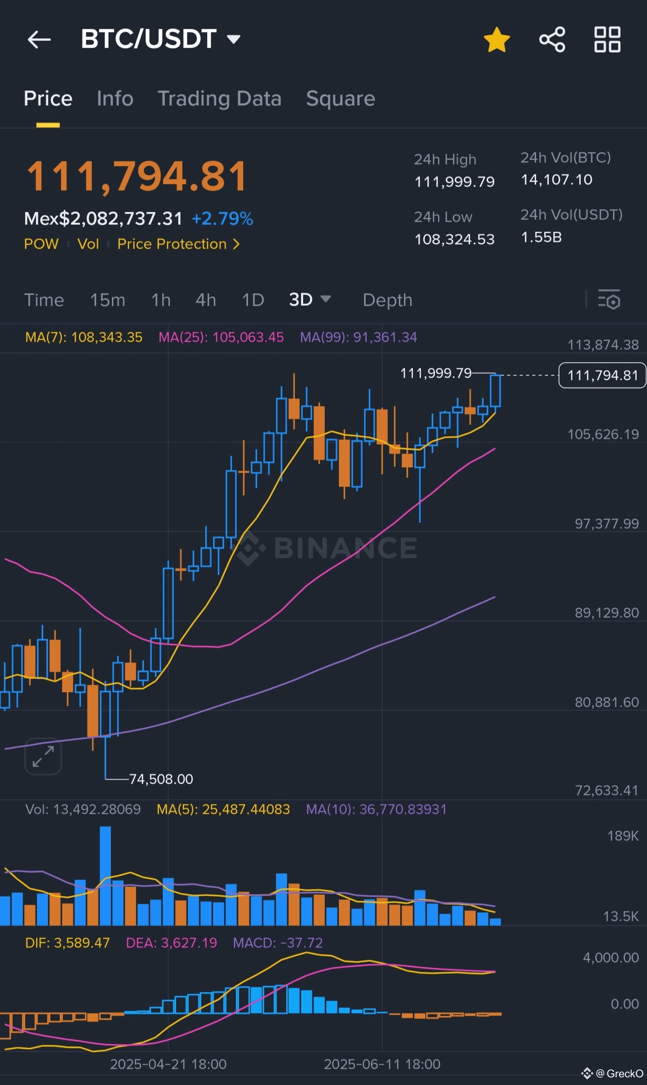Tap the MA(7): 108,343.35 label

84,337
